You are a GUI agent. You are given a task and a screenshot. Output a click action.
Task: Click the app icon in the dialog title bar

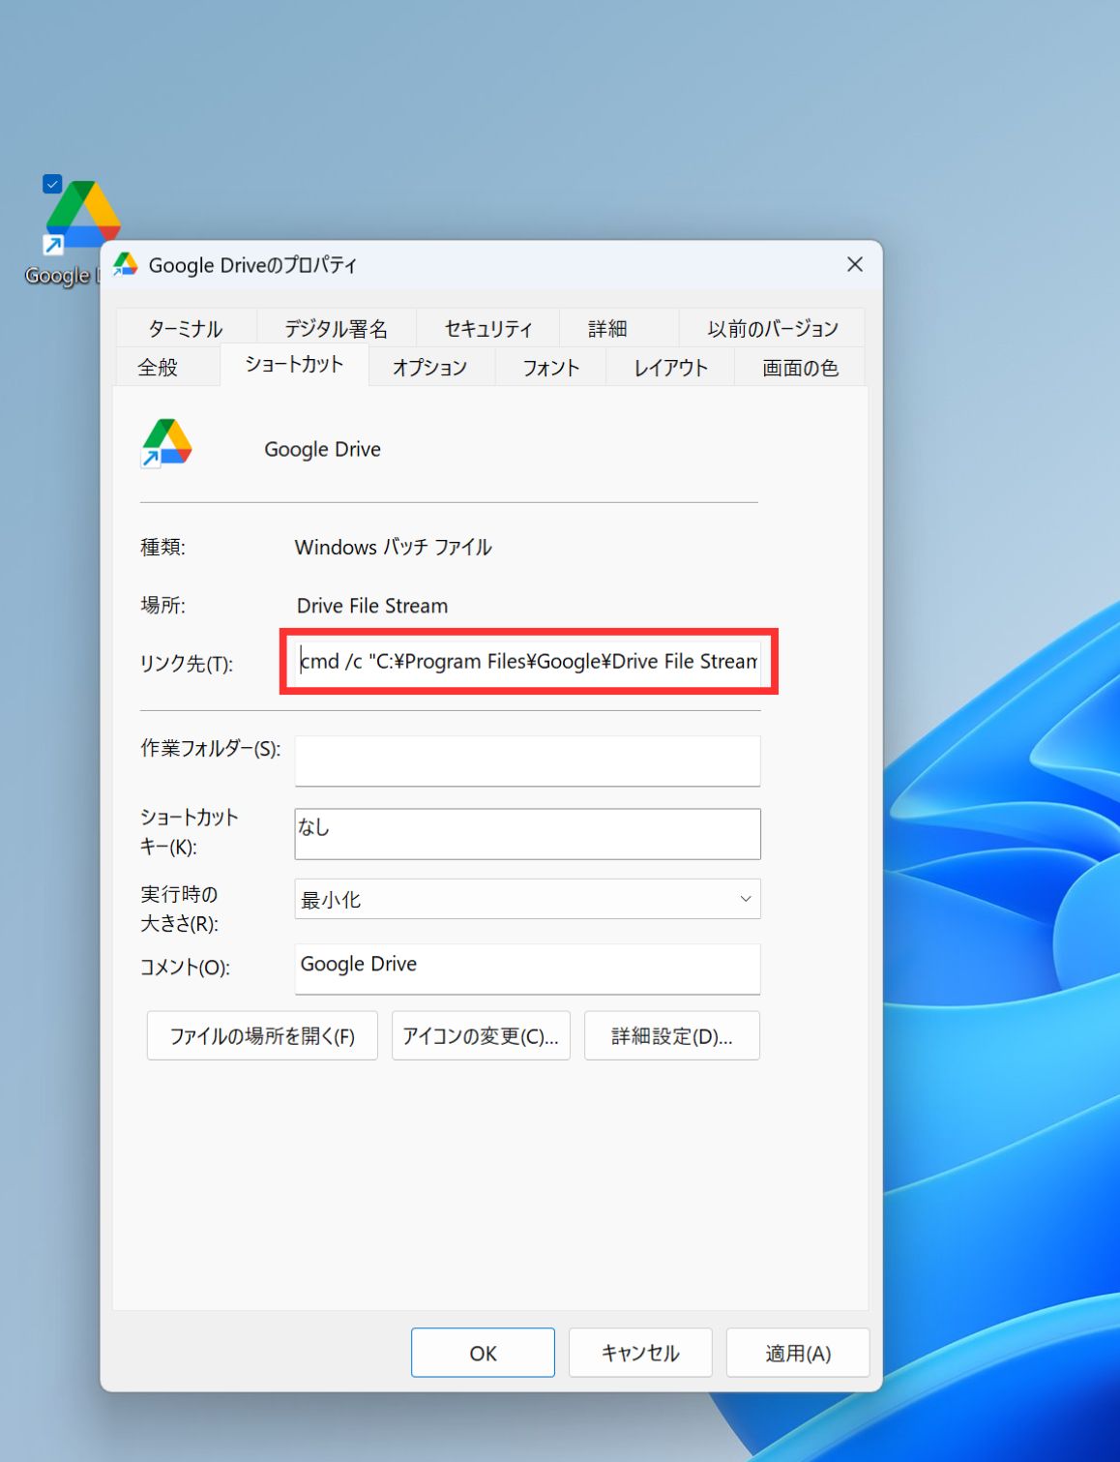pos(126,263)
